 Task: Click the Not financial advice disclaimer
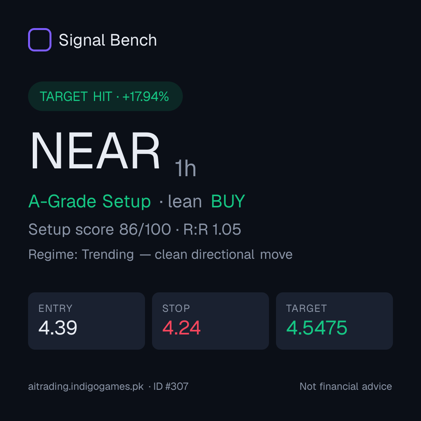click(346, 387)
